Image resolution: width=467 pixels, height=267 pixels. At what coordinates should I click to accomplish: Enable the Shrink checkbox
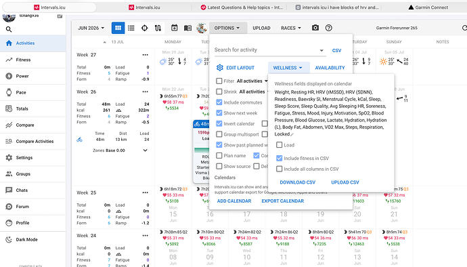pos(219,91)
